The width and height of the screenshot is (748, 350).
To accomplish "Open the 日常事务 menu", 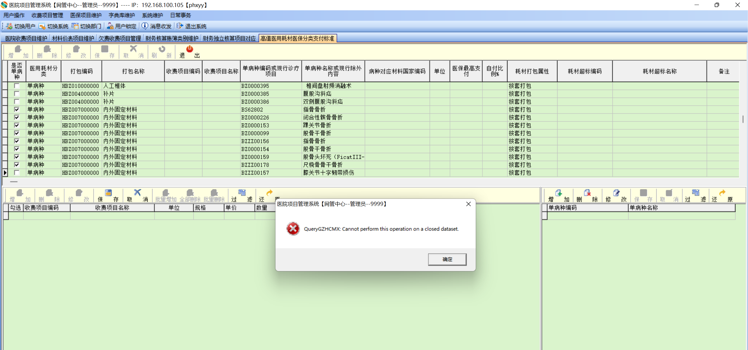I will pyautogui.click(x=180, y=15).
